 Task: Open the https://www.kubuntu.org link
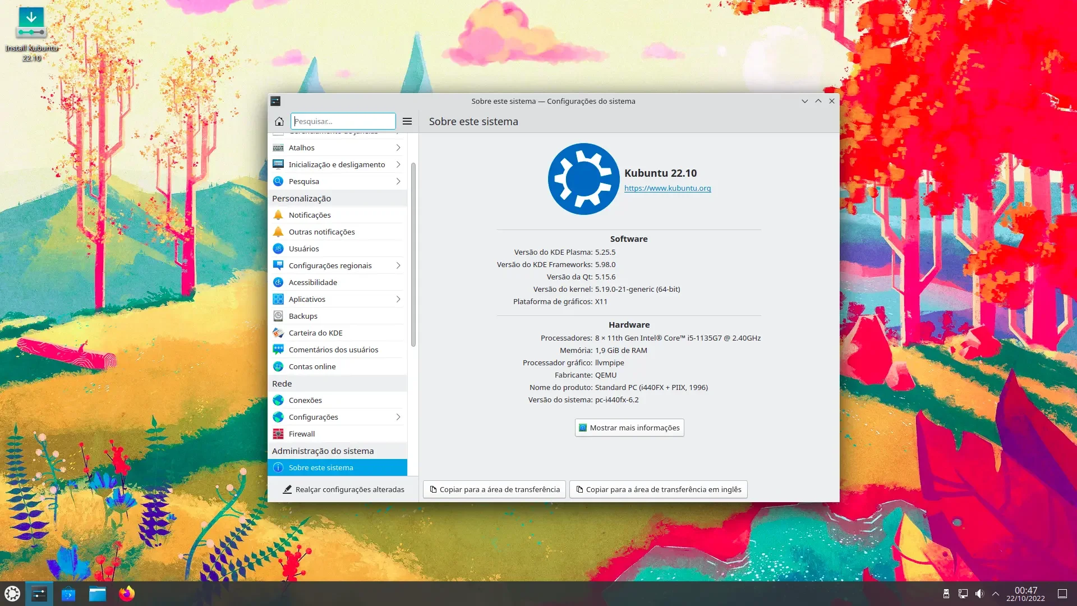[x=668, y=188]
